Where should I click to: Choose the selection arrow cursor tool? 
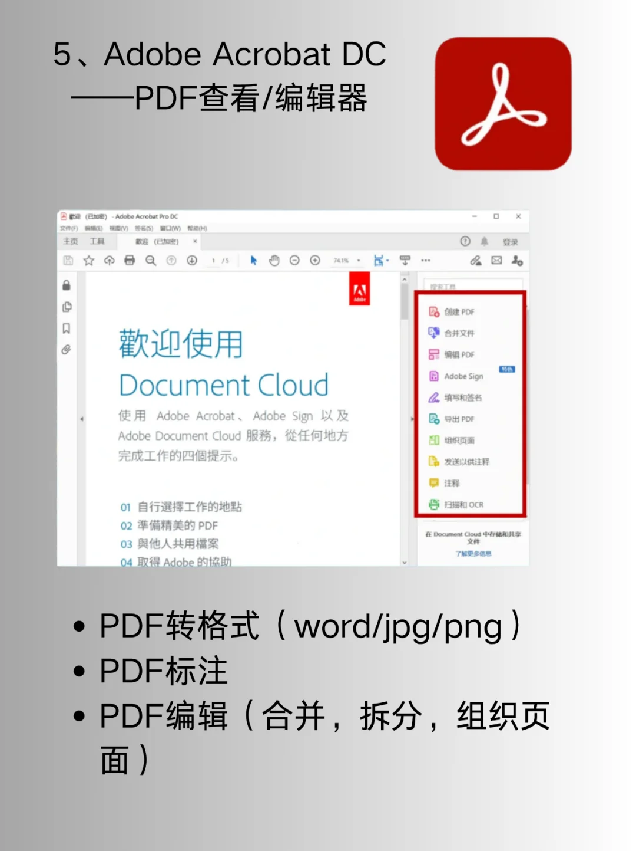[x=254, y=260]
